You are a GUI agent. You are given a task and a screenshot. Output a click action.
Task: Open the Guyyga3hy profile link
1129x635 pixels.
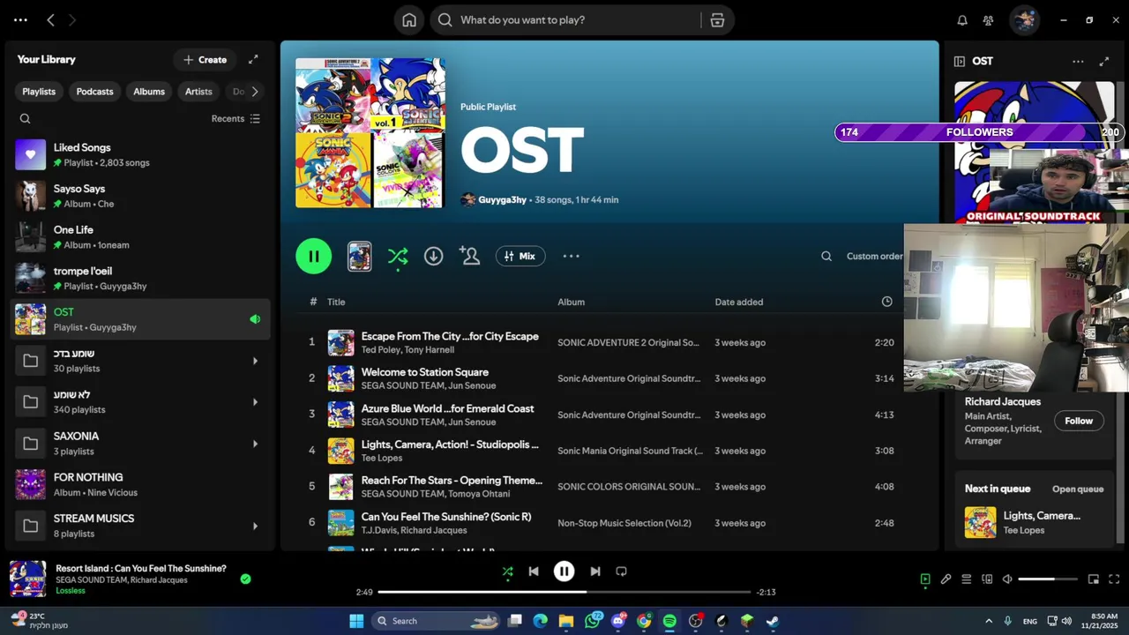point(502,200)
